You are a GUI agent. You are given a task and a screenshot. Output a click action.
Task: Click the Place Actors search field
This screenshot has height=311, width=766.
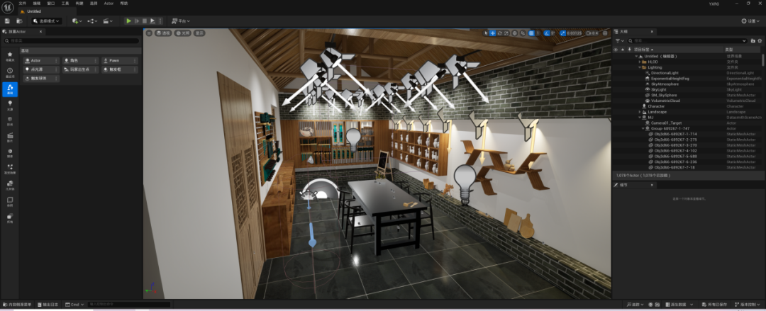pos(71,40)
